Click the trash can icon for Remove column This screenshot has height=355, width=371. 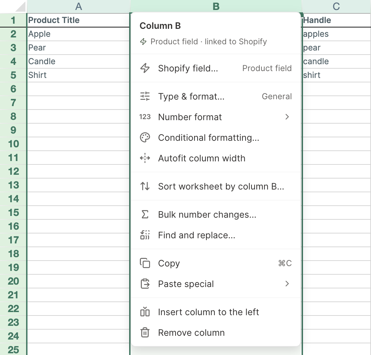pos(145,332)
